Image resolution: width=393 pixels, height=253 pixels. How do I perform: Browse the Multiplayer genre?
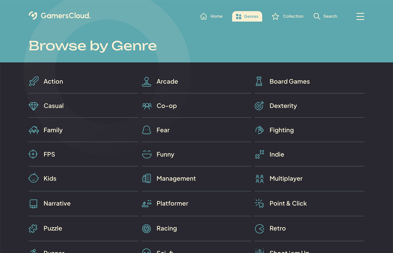click(286, 178)
